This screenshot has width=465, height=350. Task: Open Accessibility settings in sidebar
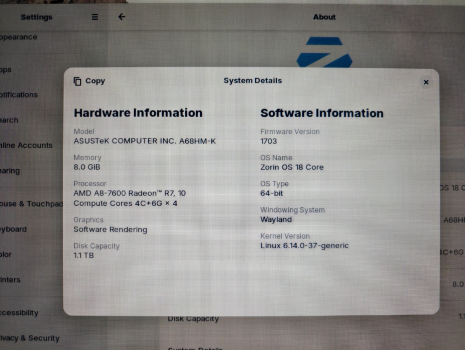pyautogui.click(x=19, y=313)
